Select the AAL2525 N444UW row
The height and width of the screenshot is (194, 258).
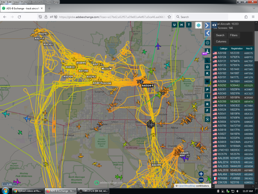pyautogui.click(x=234, y=166)
